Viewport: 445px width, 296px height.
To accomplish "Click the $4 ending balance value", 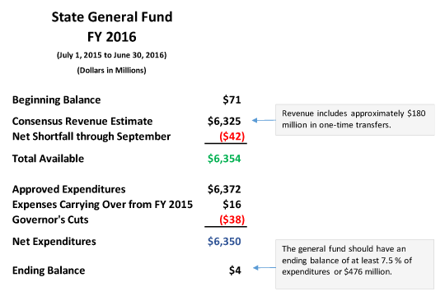I will [235, 271].
